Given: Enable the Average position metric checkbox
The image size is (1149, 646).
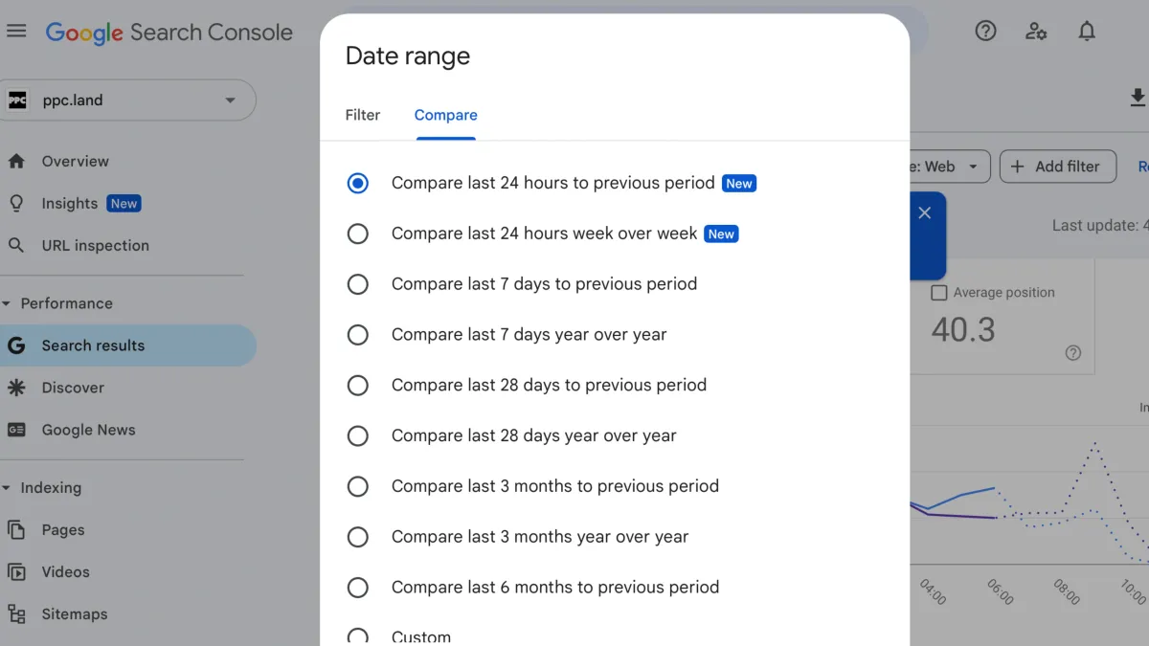Looking at the screenshot, I should coord(938,292).
